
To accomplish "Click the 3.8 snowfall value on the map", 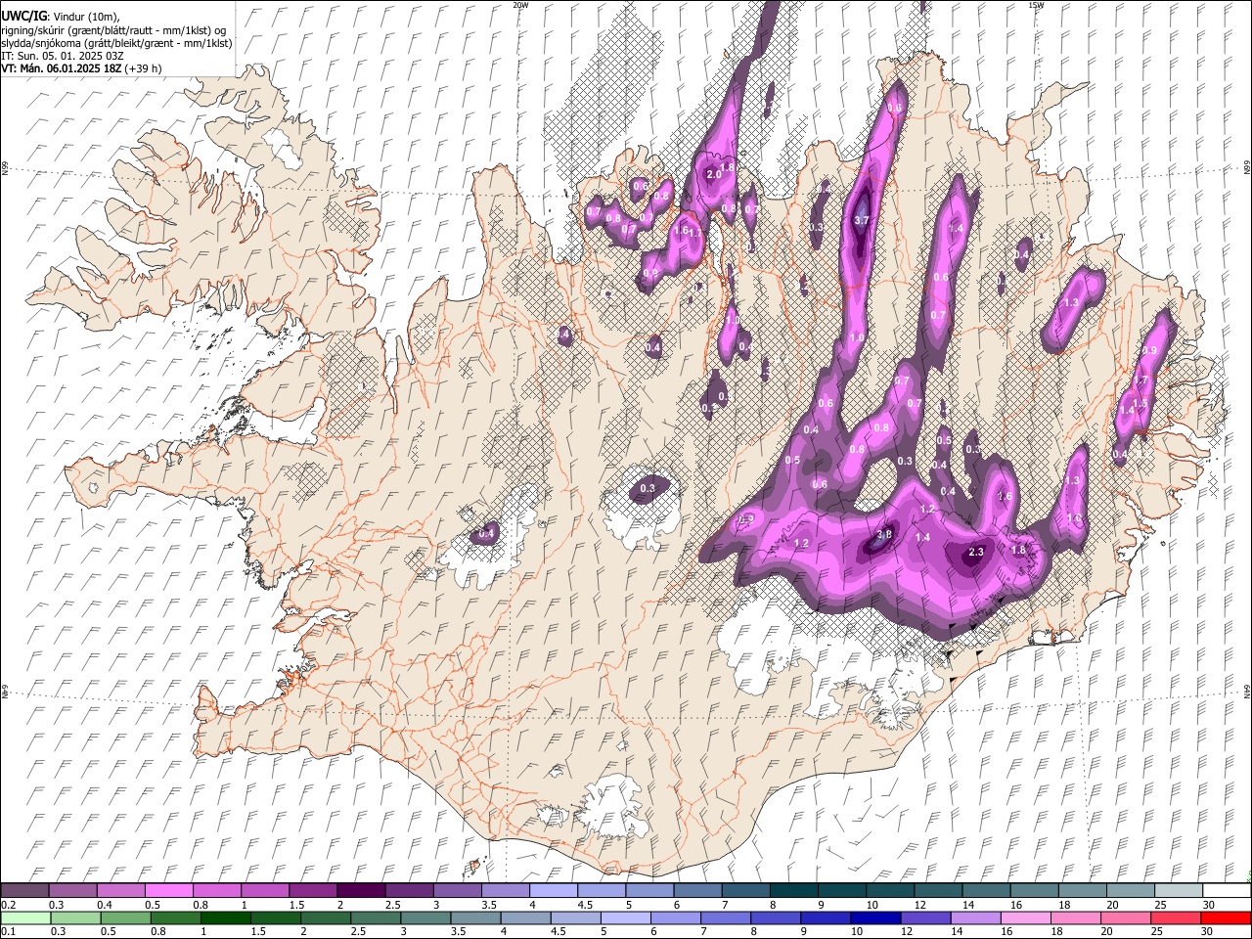I will pyautogui.click(x=885, y=535).
